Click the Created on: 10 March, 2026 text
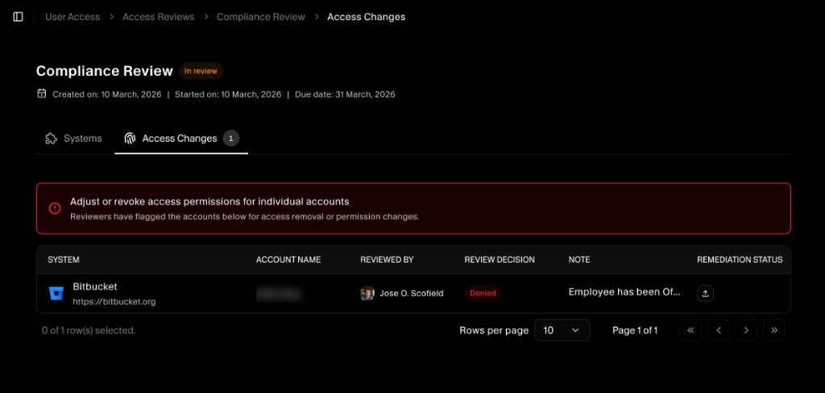825x393 pixels. click(x=107, y=94)
